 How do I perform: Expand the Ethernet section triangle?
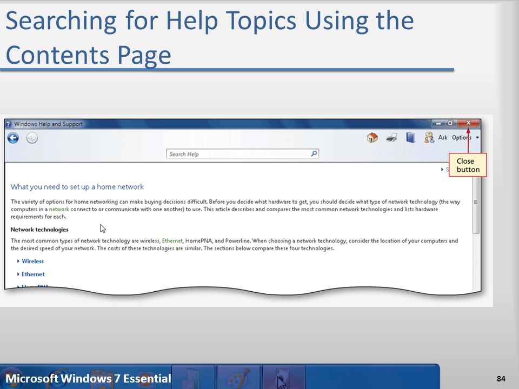tap(18, 274)
